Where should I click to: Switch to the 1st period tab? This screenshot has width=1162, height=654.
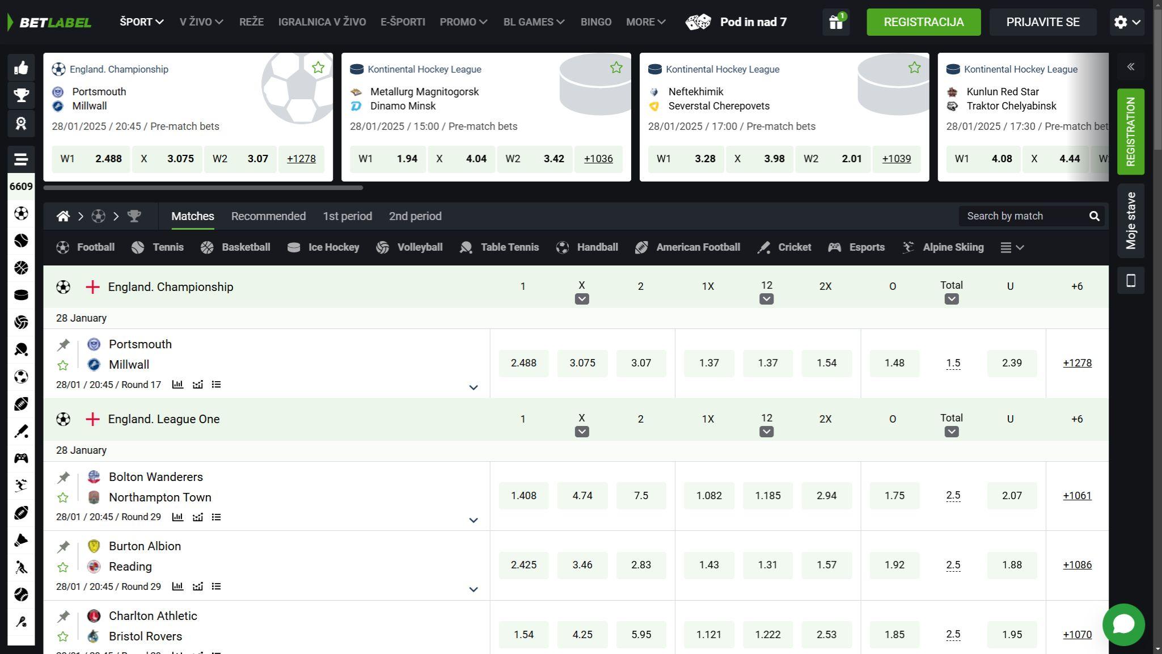pos(347,216)
